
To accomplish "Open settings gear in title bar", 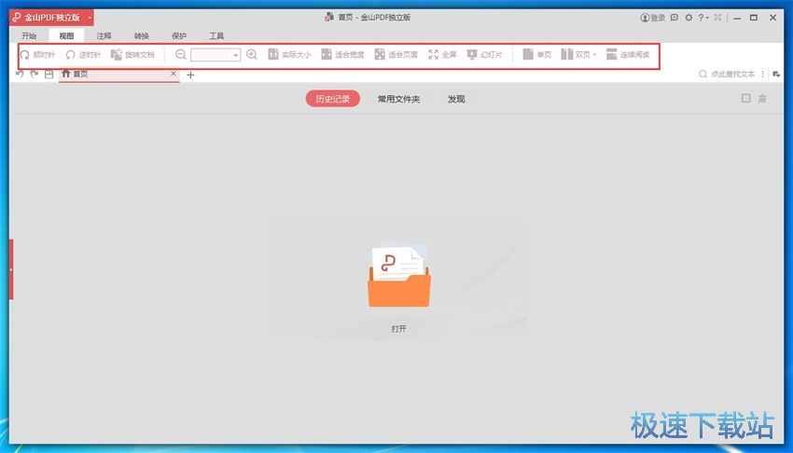I will (x=689, y=17).
